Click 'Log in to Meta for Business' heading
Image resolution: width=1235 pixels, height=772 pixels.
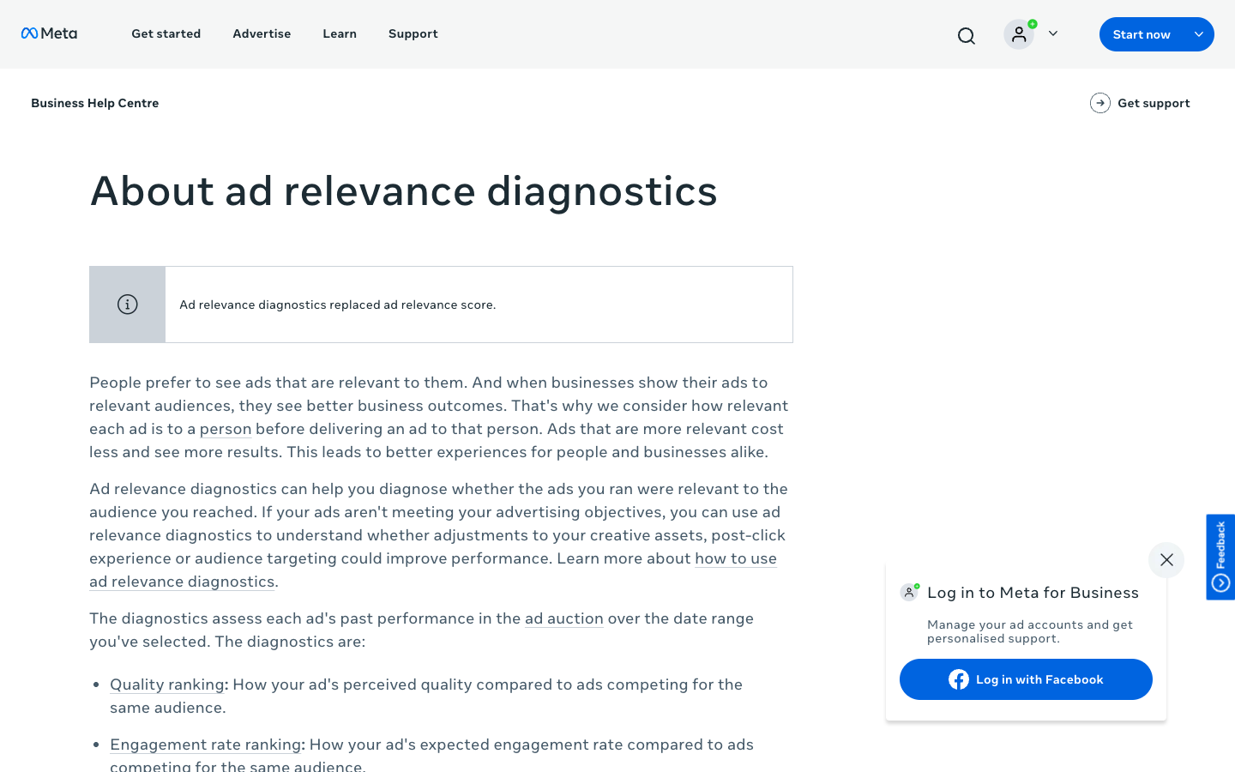pyautogui.click(x=1033, y=593)
